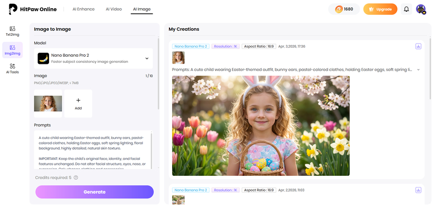Click the 1680 credits balance

tap(344, 9)
